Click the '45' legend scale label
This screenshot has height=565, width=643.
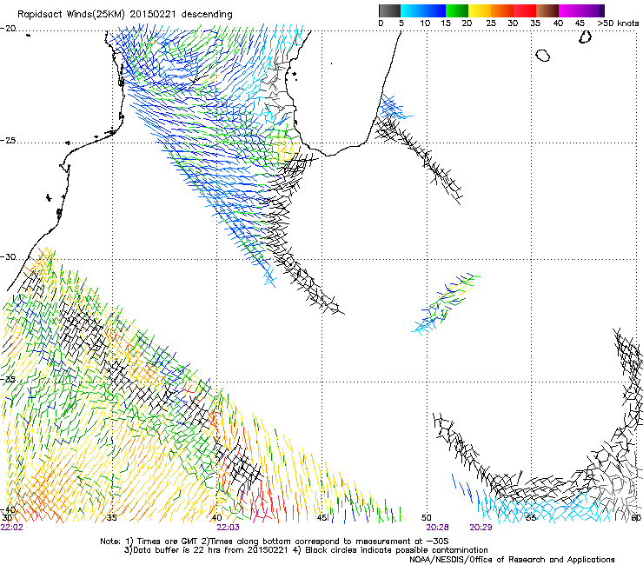[x=580, y=23]
